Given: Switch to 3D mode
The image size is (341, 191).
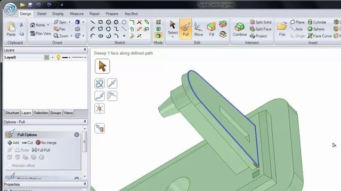Looking at the screenshot, I should [158, 36].
